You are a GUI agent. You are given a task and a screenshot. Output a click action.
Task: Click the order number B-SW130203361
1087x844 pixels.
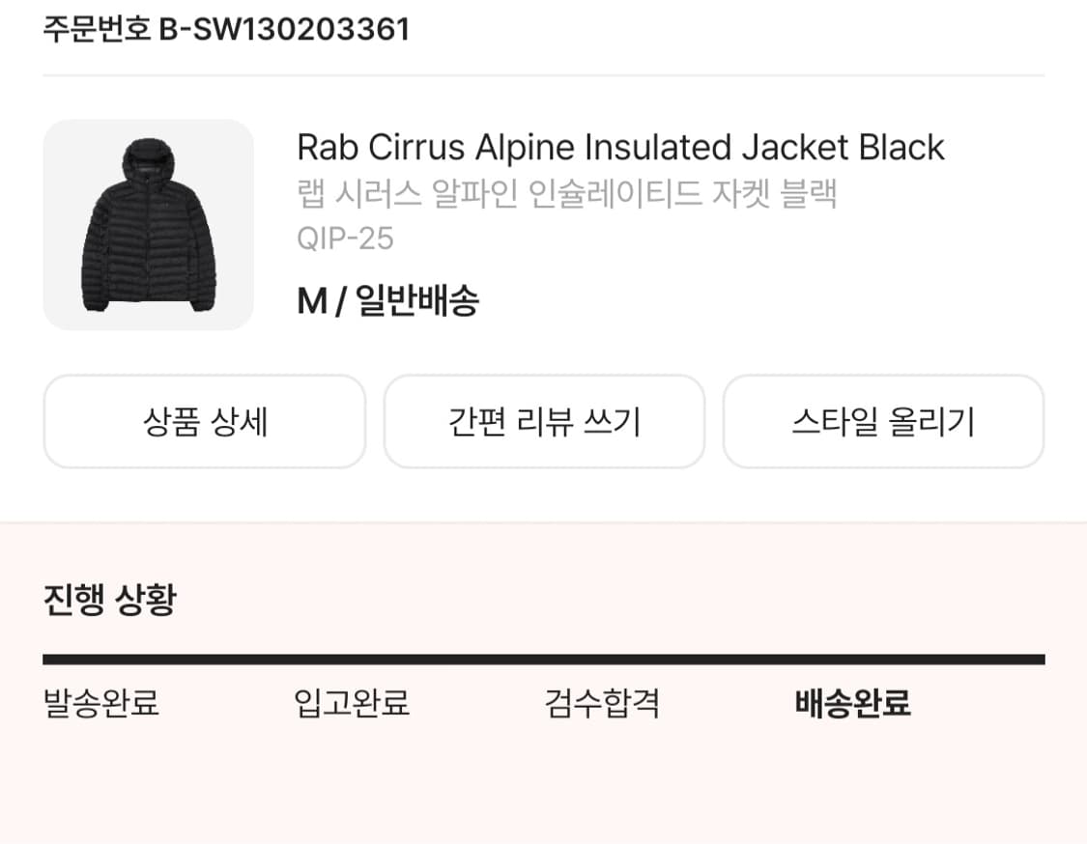[226, 28]
